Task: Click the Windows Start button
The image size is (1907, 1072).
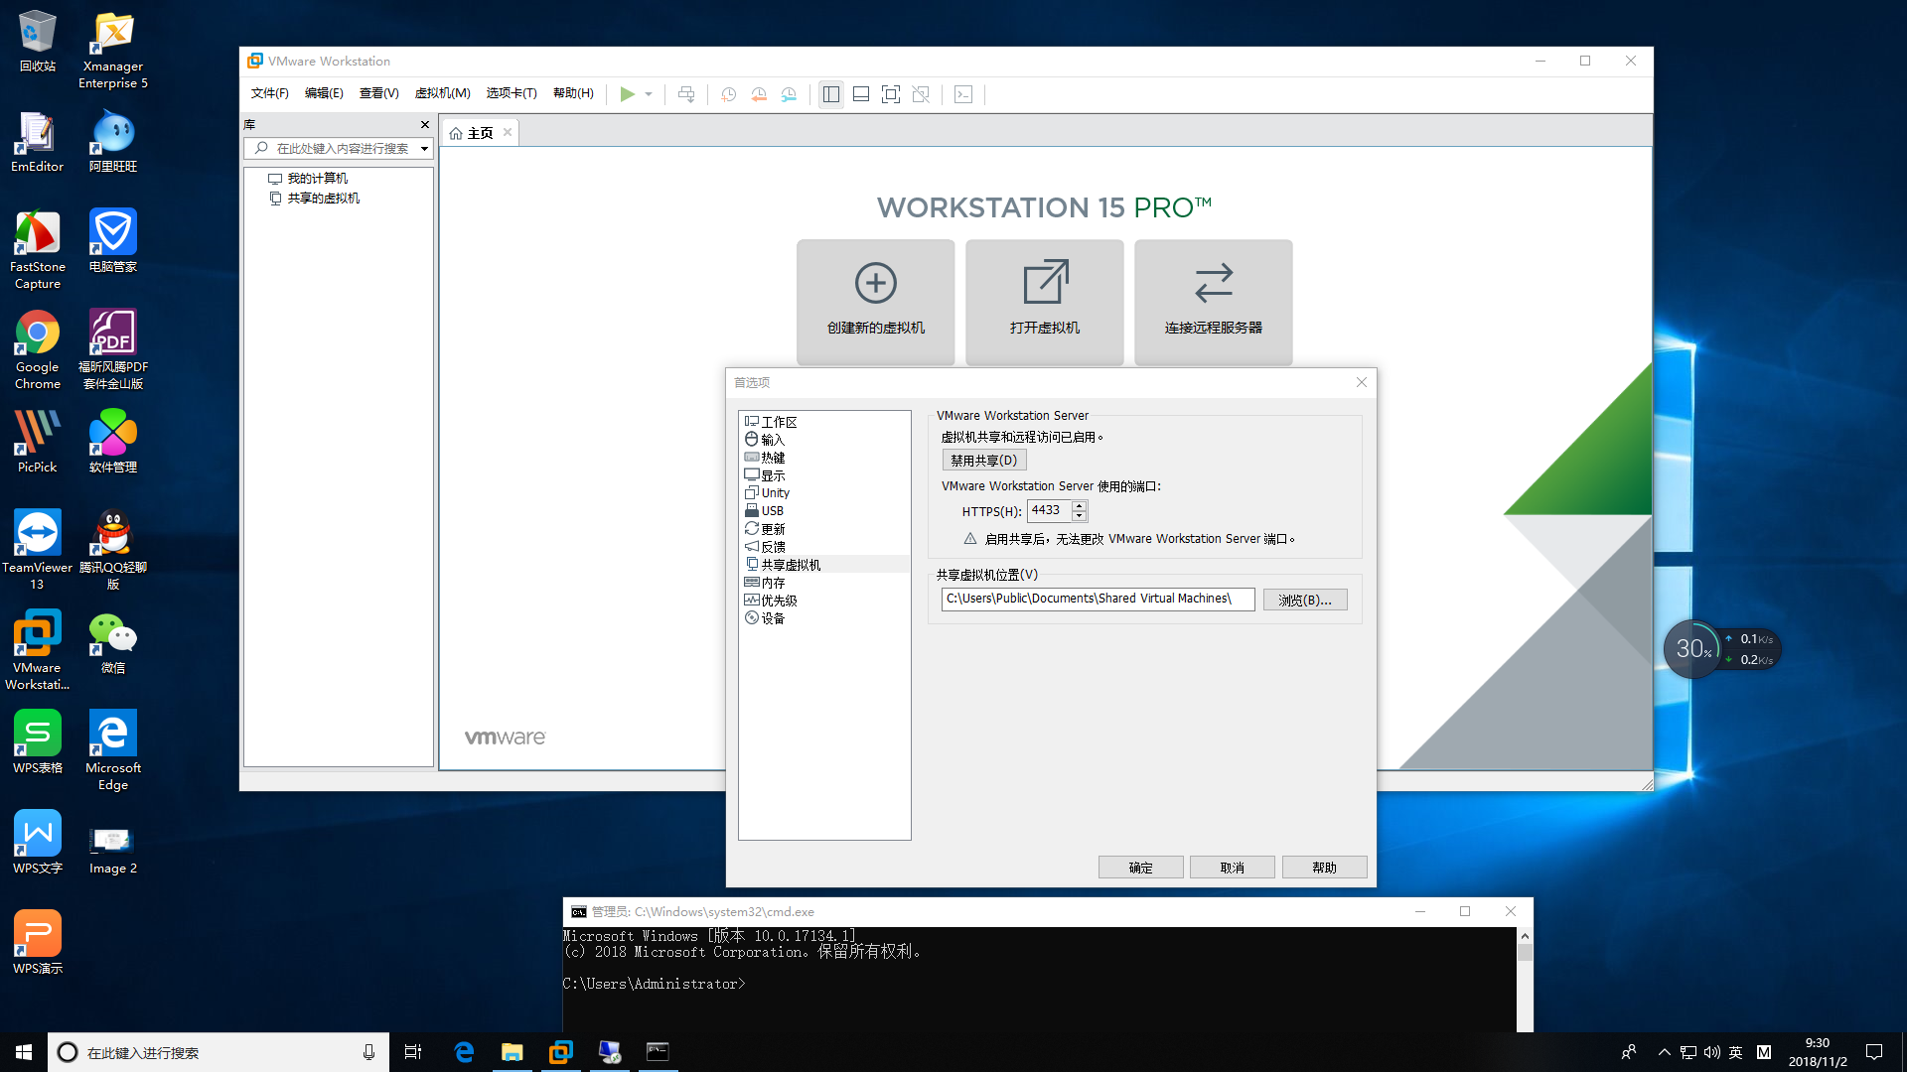Action: pos(24,1052)
